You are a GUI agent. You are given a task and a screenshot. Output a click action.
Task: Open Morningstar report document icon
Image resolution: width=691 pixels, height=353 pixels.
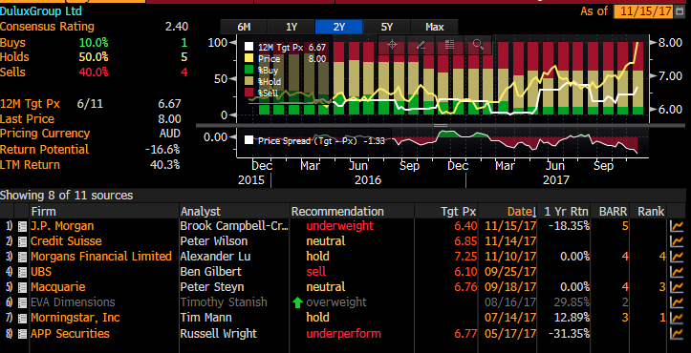click(x=22, y=319)
